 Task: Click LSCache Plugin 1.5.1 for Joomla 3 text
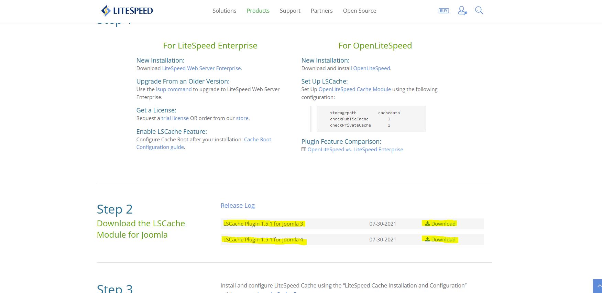click(263, 224)
